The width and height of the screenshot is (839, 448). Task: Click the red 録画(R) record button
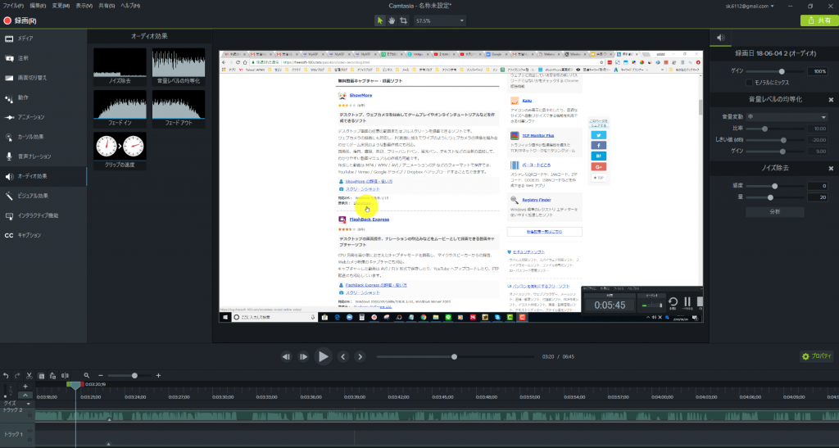point(20,20)
